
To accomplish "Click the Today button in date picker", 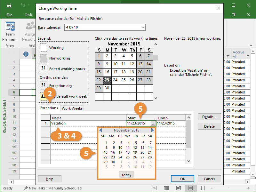I will [x=126, y=175].
